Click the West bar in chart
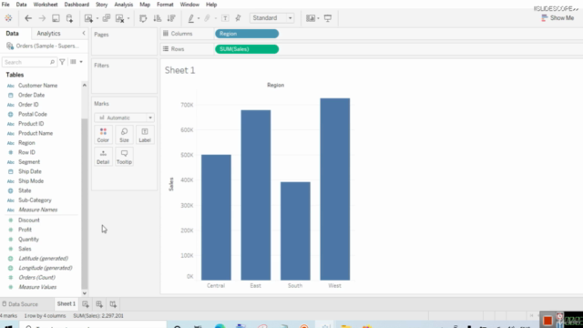Image resolution: width=583 pixels, height=328 pixels. [x=334, y=189]
